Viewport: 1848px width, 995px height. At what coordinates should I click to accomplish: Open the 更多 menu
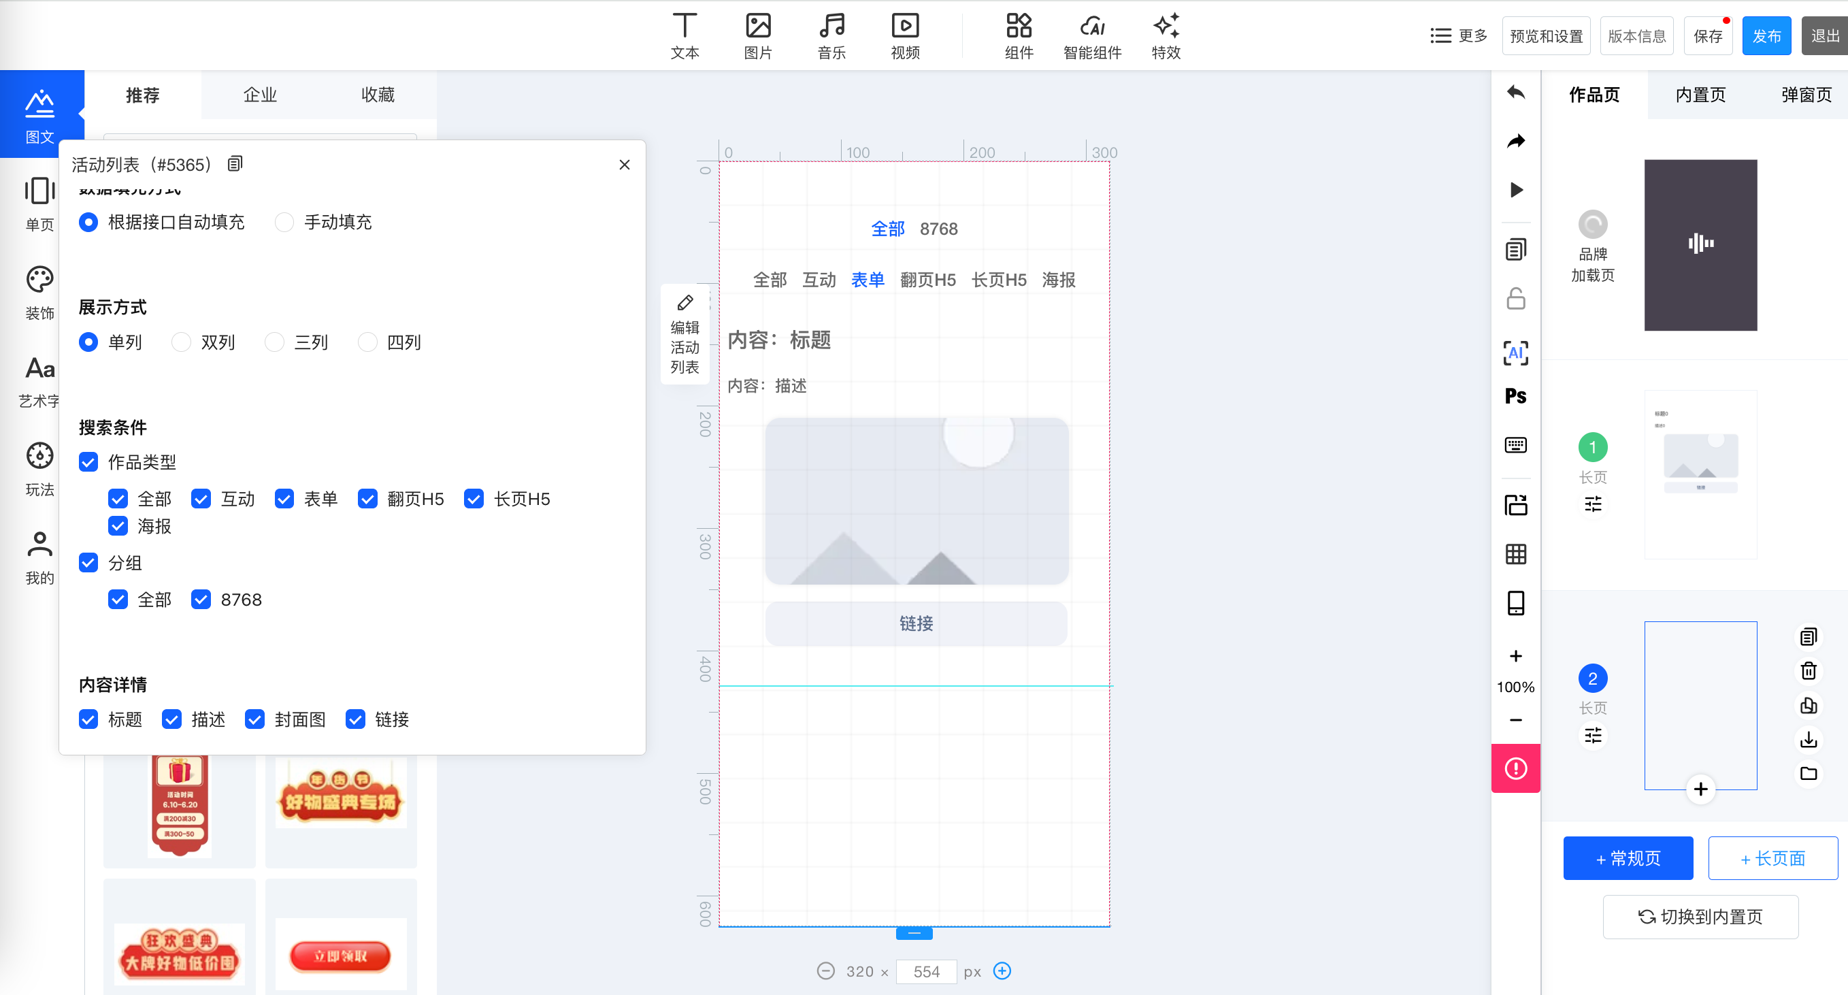[1458, 36]
